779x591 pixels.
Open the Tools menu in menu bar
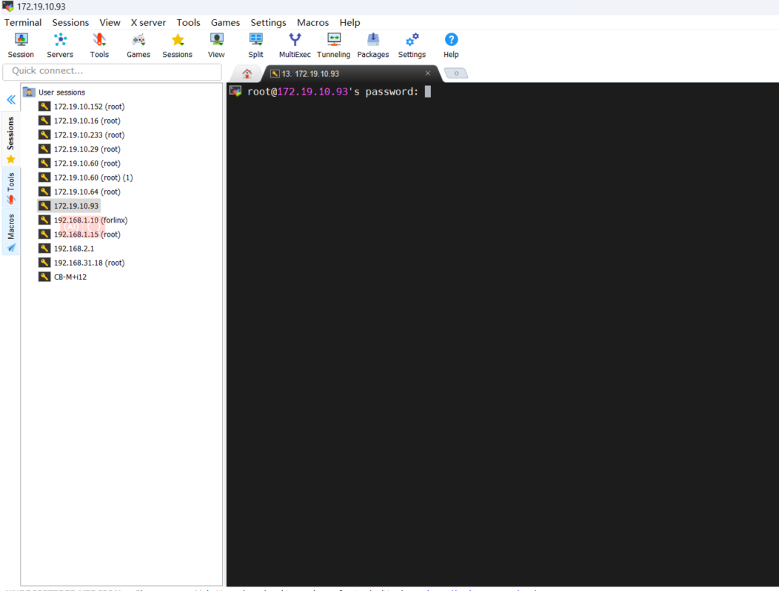point(188,22)
